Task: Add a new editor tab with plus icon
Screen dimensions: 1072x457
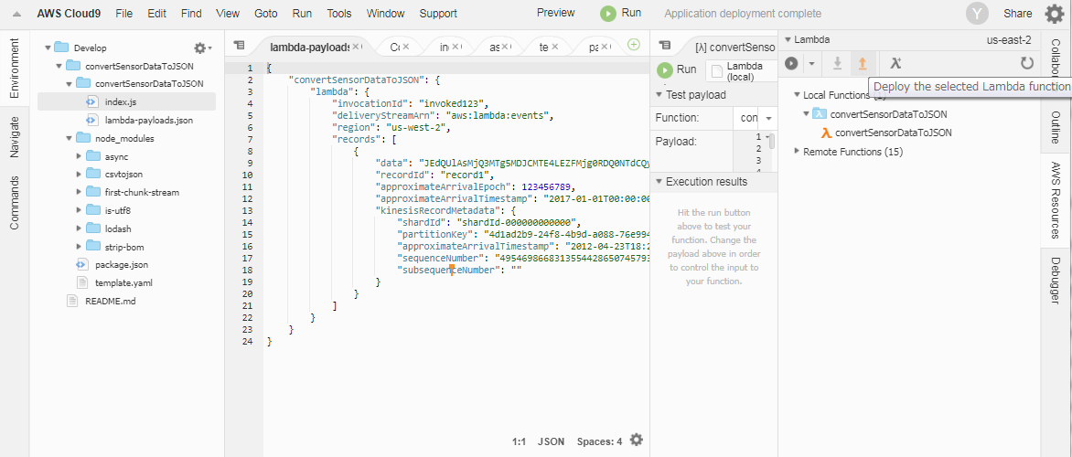Action: click(x=634, y=45)
